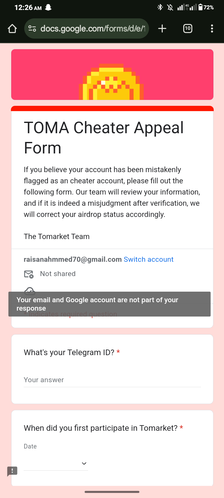The height and width of the screenshot is (498, 224).
Task: Tap the battery 72% indicator
Action: pyautogui.click(x=206, y=7)
